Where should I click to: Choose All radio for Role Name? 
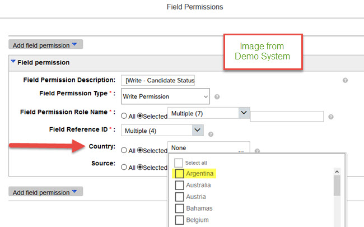(124, 115)
